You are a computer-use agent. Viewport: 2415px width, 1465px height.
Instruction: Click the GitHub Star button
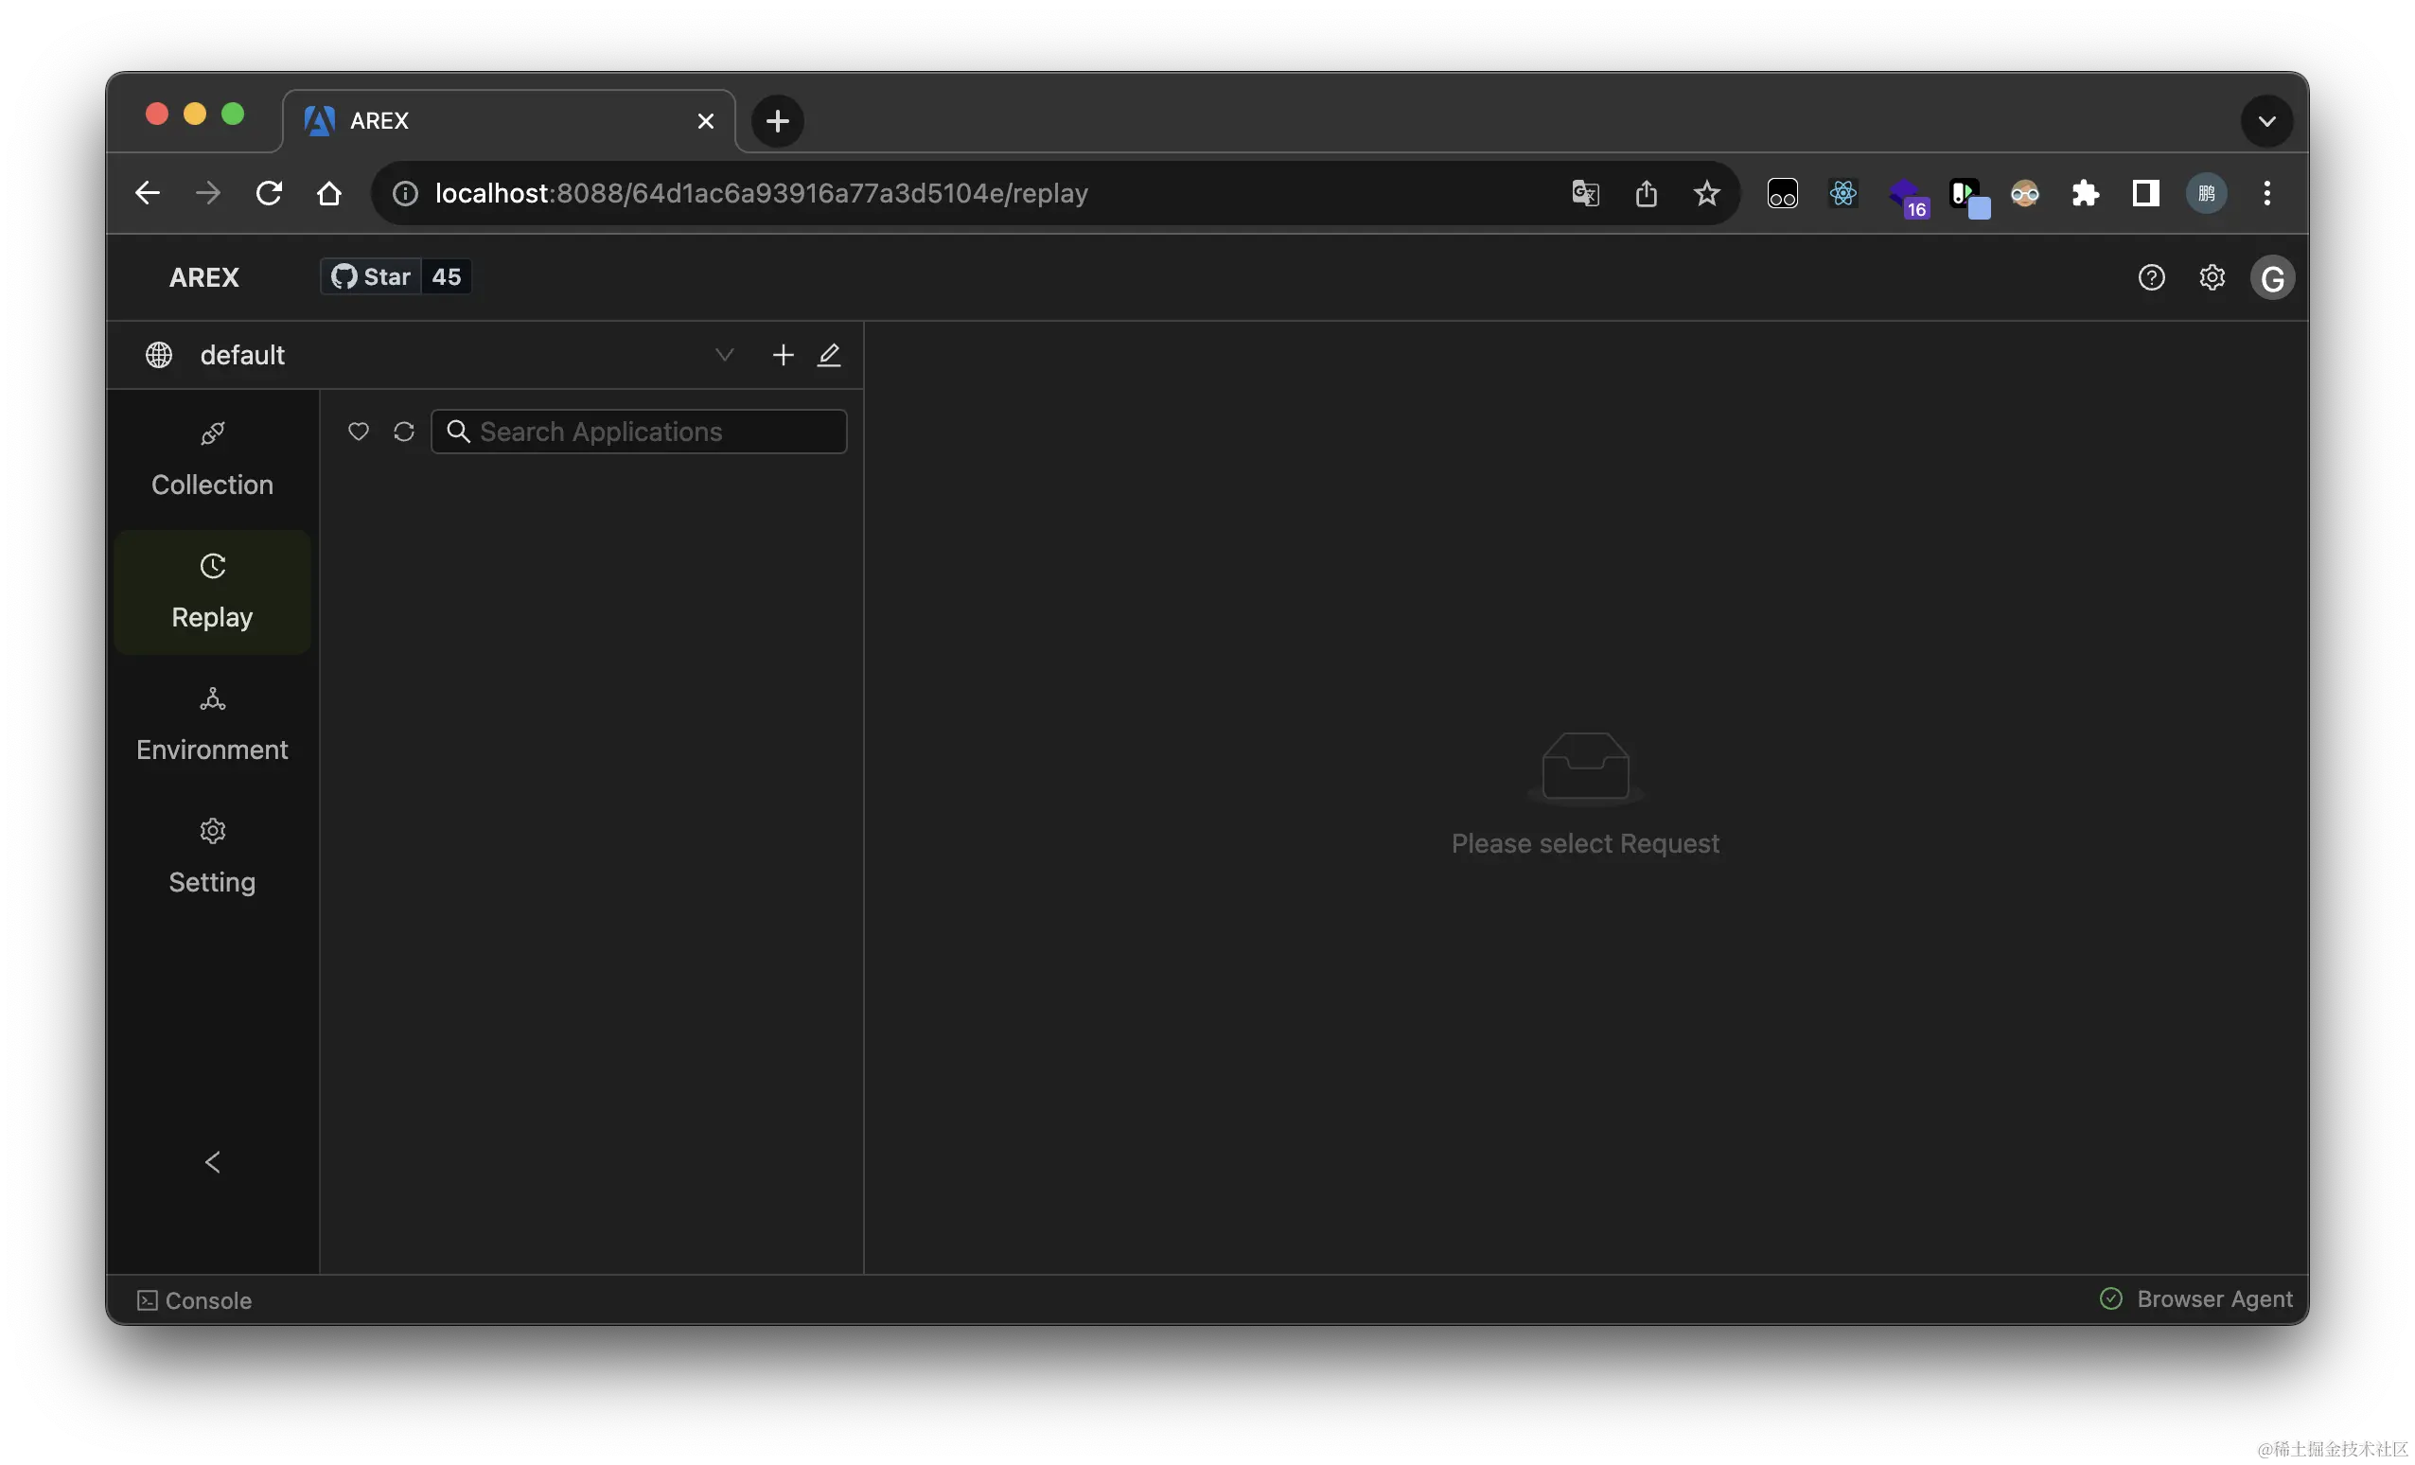(x=373, y=277)
